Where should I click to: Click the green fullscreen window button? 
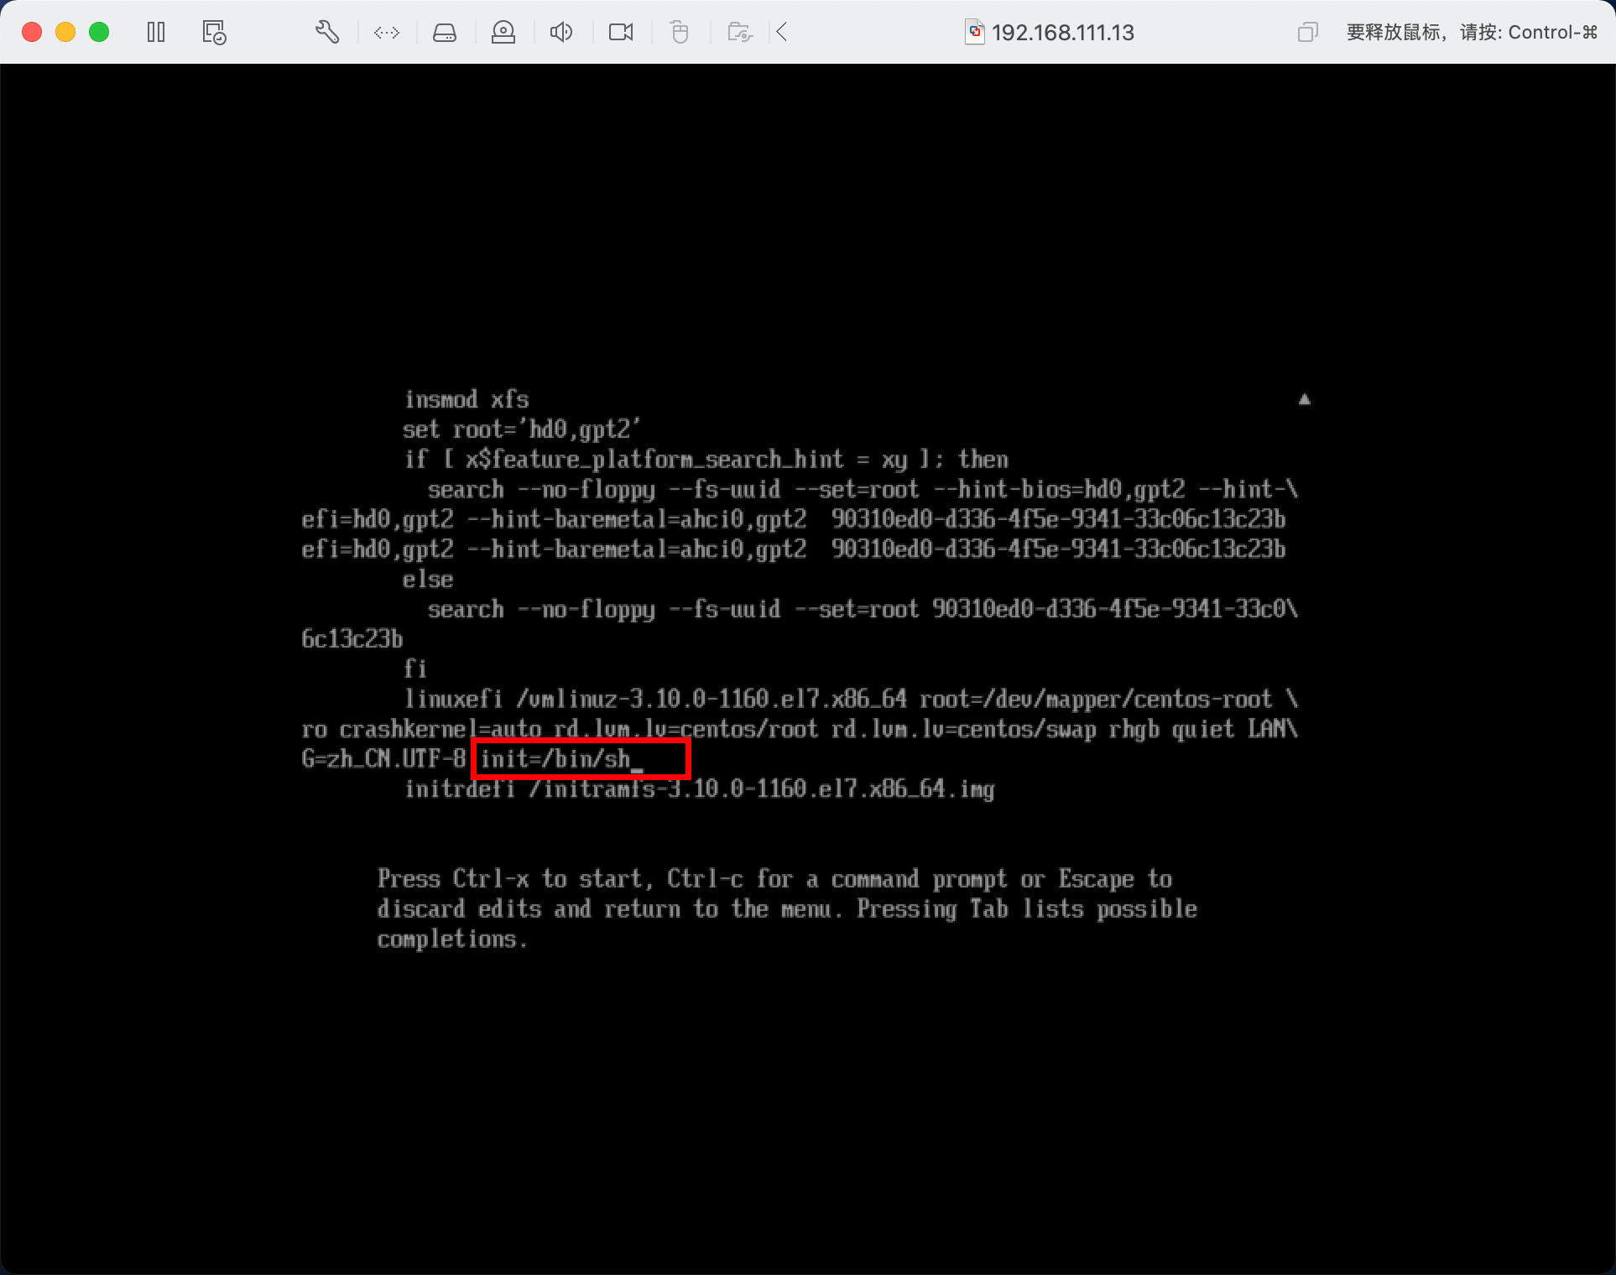(x=99, y=33)
